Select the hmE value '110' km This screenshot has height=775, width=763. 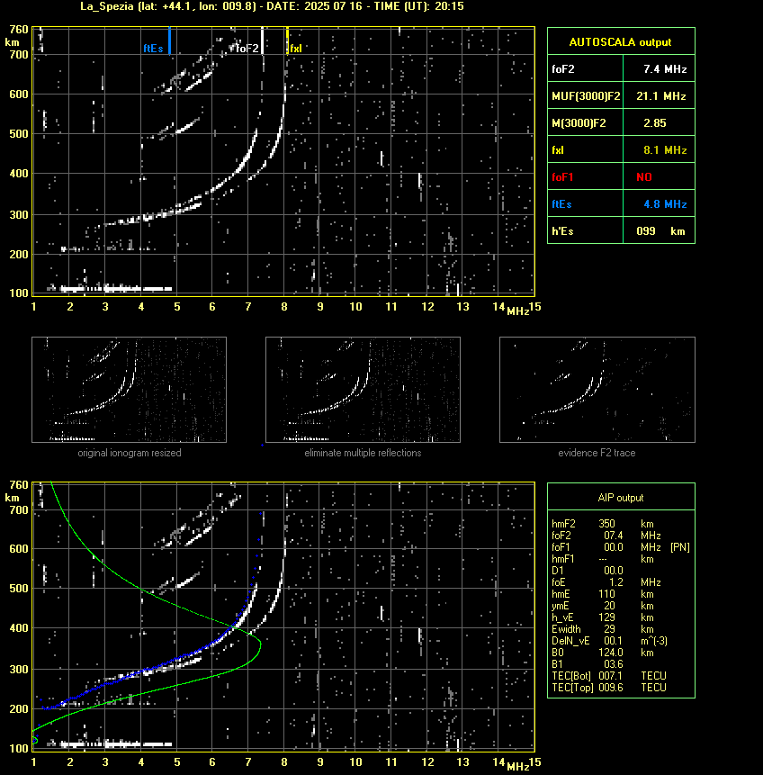pos(606,594)
